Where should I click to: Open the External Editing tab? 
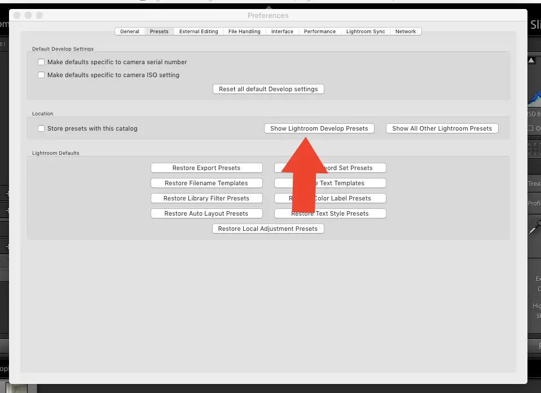[199, 32]
